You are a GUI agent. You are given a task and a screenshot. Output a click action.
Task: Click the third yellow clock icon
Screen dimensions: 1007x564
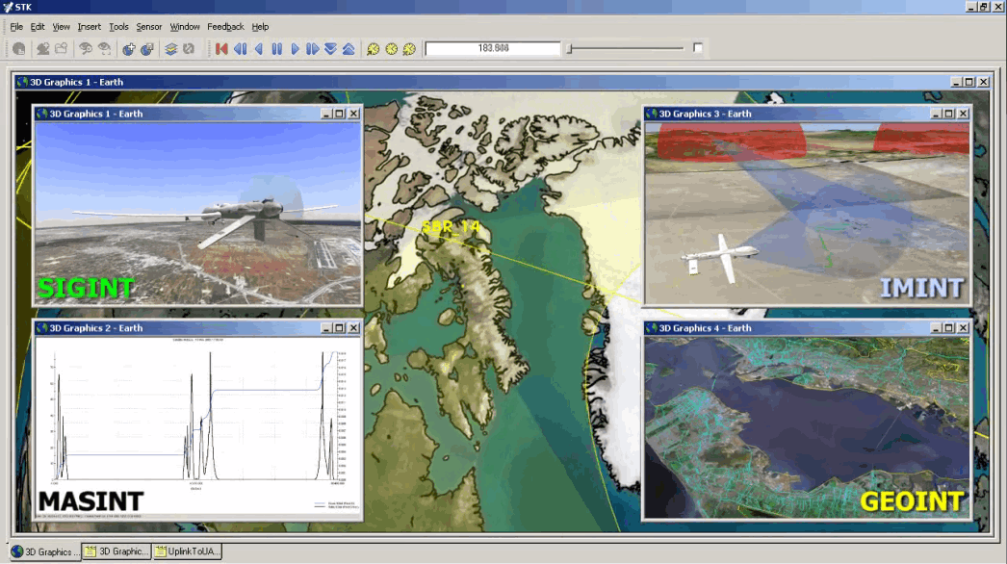click(x=409, y=49)
